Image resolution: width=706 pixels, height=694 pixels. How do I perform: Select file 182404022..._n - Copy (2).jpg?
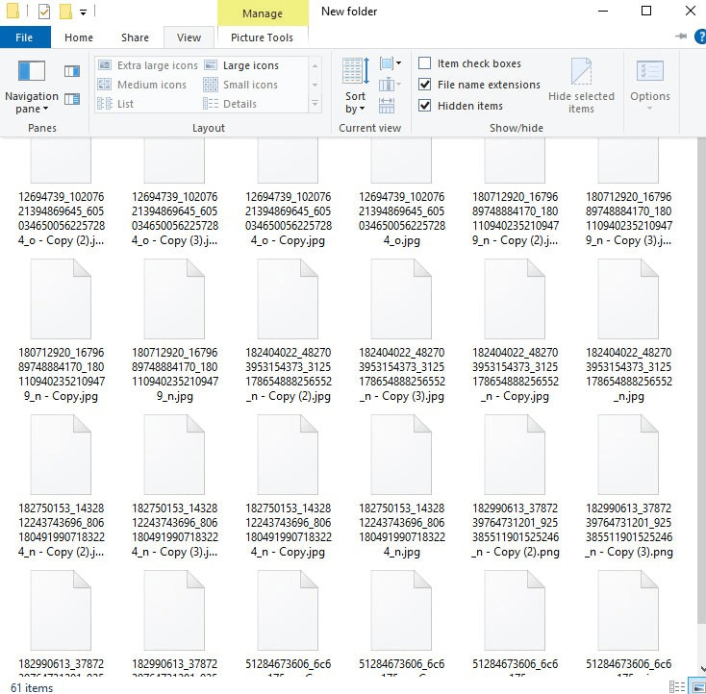click(289, 331)
